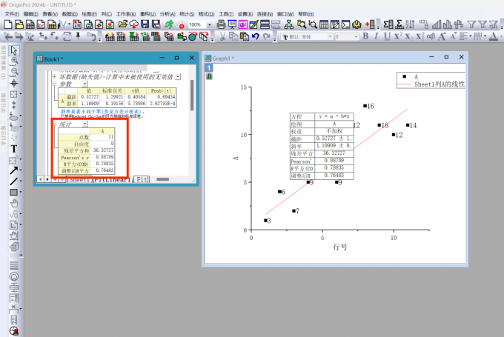The image size is (504, 337).
Task: Click the Book1 horizontal scrollbar thumb
Action: click(162, 179)
